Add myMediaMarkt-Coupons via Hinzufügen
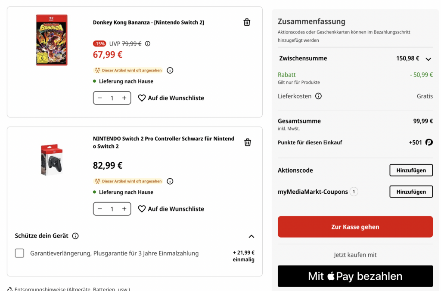The height and width of the screenshot is (291, 441). coord(411,192)
